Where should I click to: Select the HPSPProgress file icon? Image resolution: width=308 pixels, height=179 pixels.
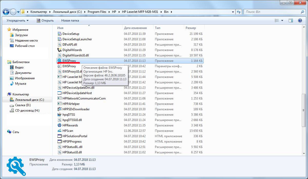(x=59, y=142)
